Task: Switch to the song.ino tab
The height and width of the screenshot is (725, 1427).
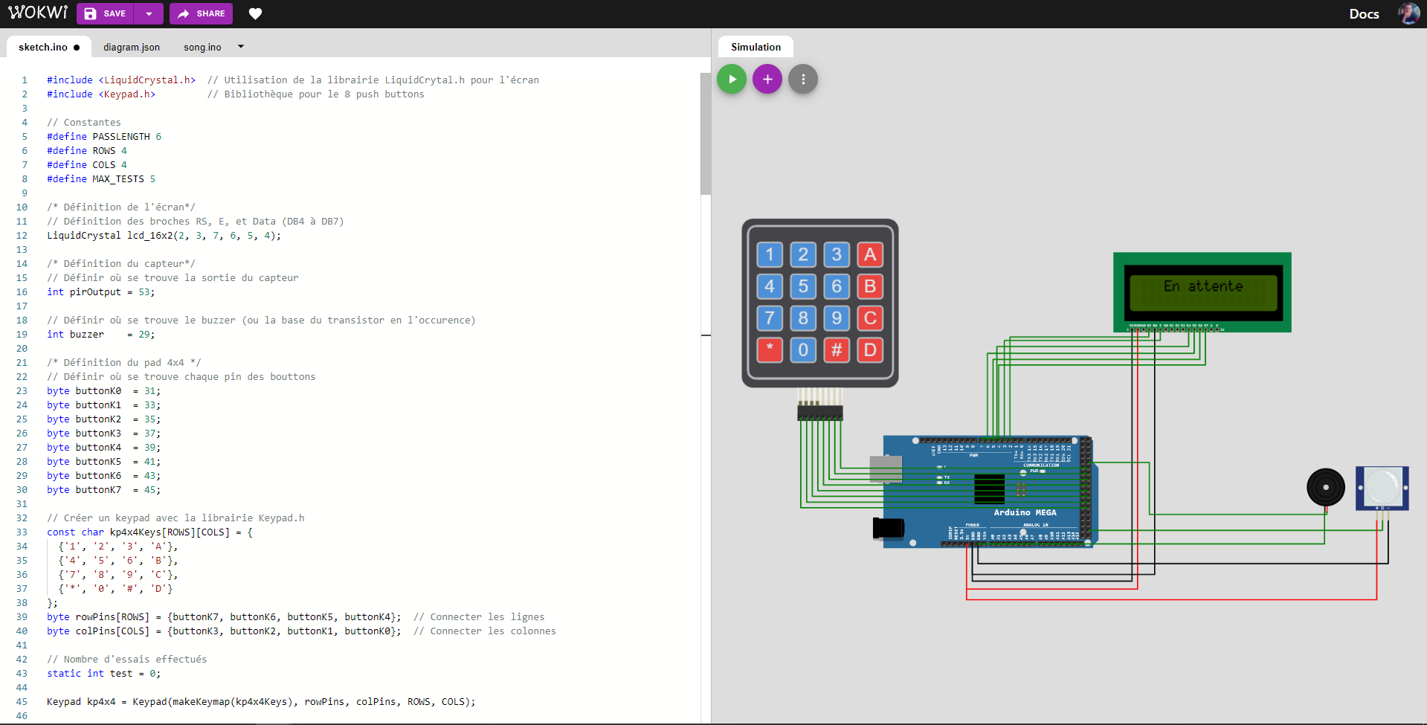Action: pyautogui.click(x=202, y=47)
